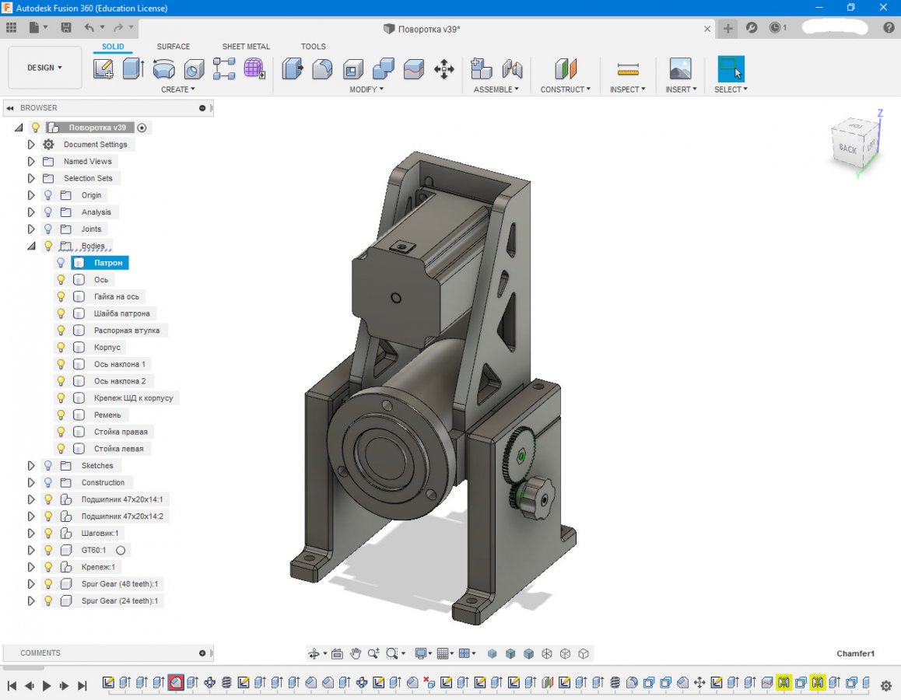Open the MODIFY dropdown menu

click(366, 89)
